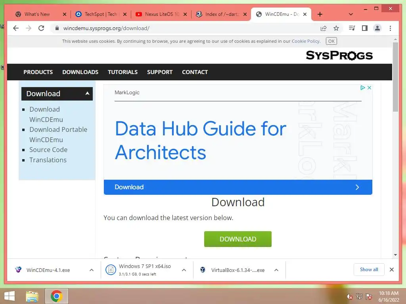Close the downloads bar
This screenshot has width=406, height=304.
pyautogui.click(x=392, y=270)
